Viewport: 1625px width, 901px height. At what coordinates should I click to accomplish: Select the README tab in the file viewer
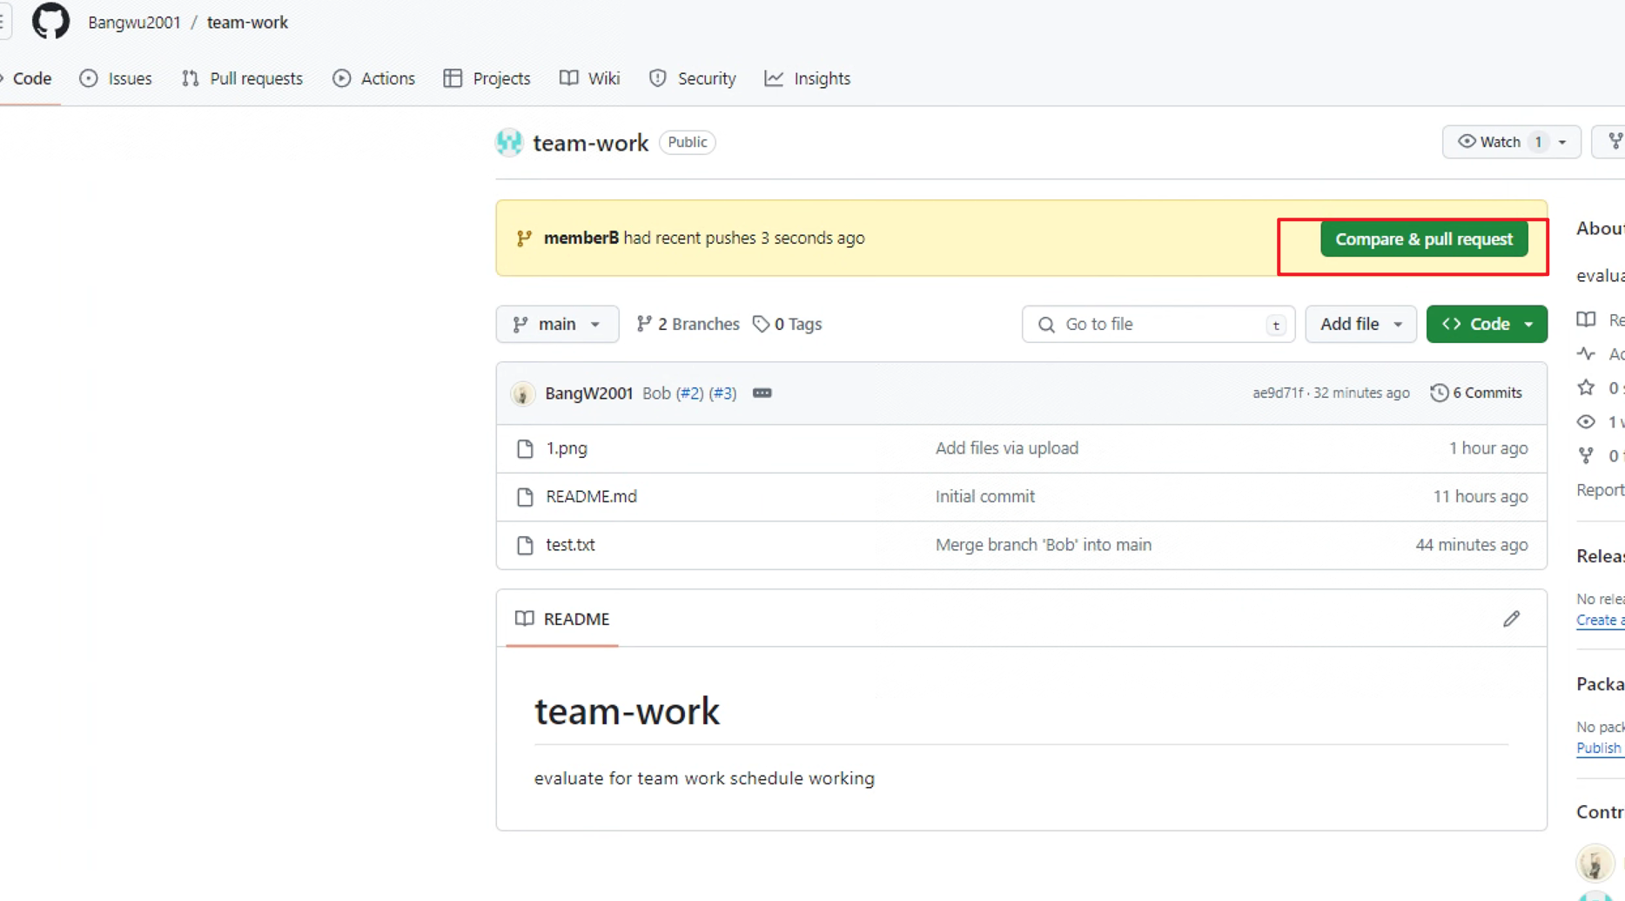coord(562,619)
